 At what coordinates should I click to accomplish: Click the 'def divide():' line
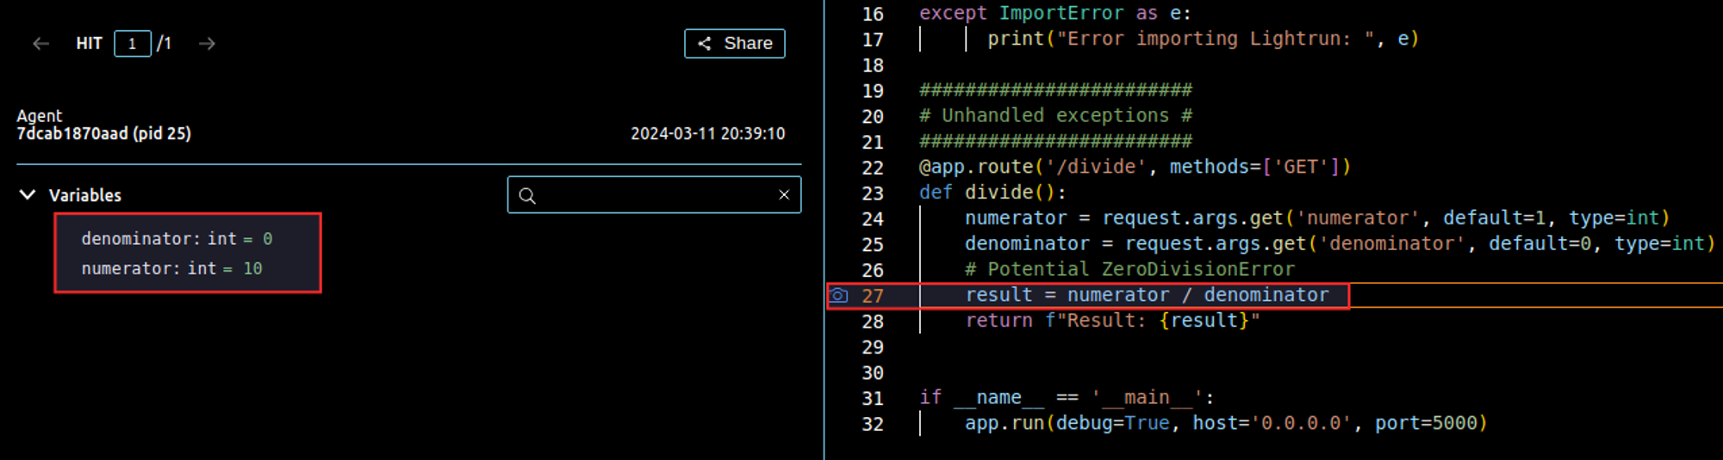click(992, 193)
